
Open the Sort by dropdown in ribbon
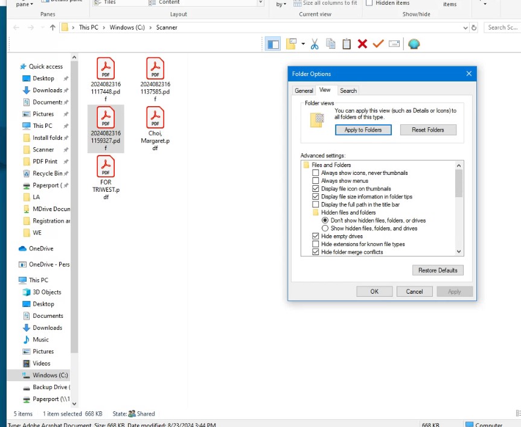[281, 4]
